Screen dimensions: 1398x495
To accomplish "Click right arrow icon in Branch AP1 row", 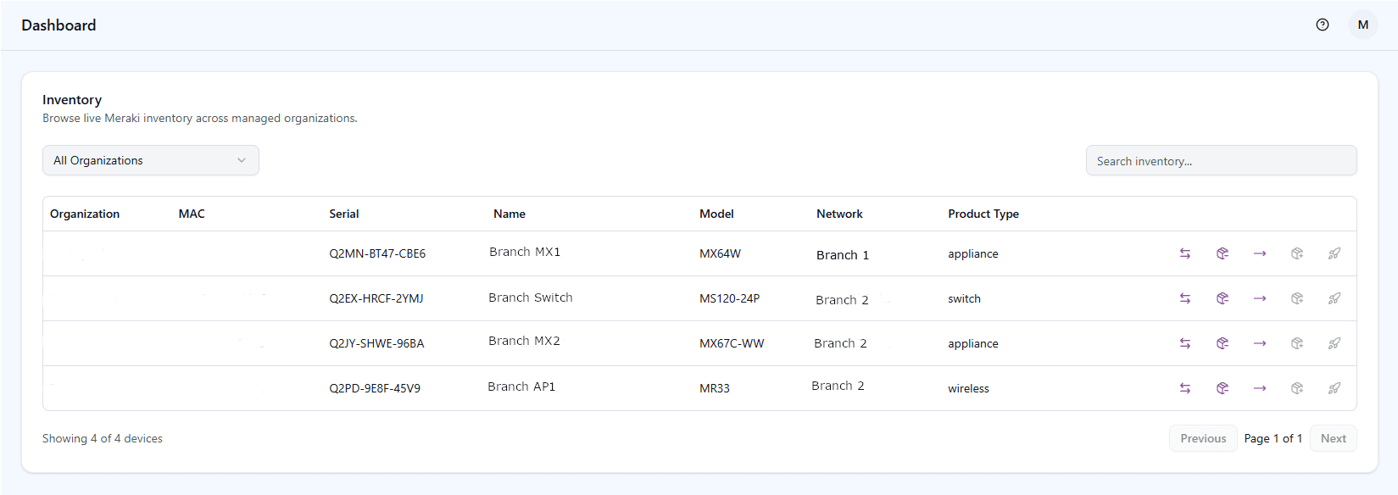I will (1260, 388).
